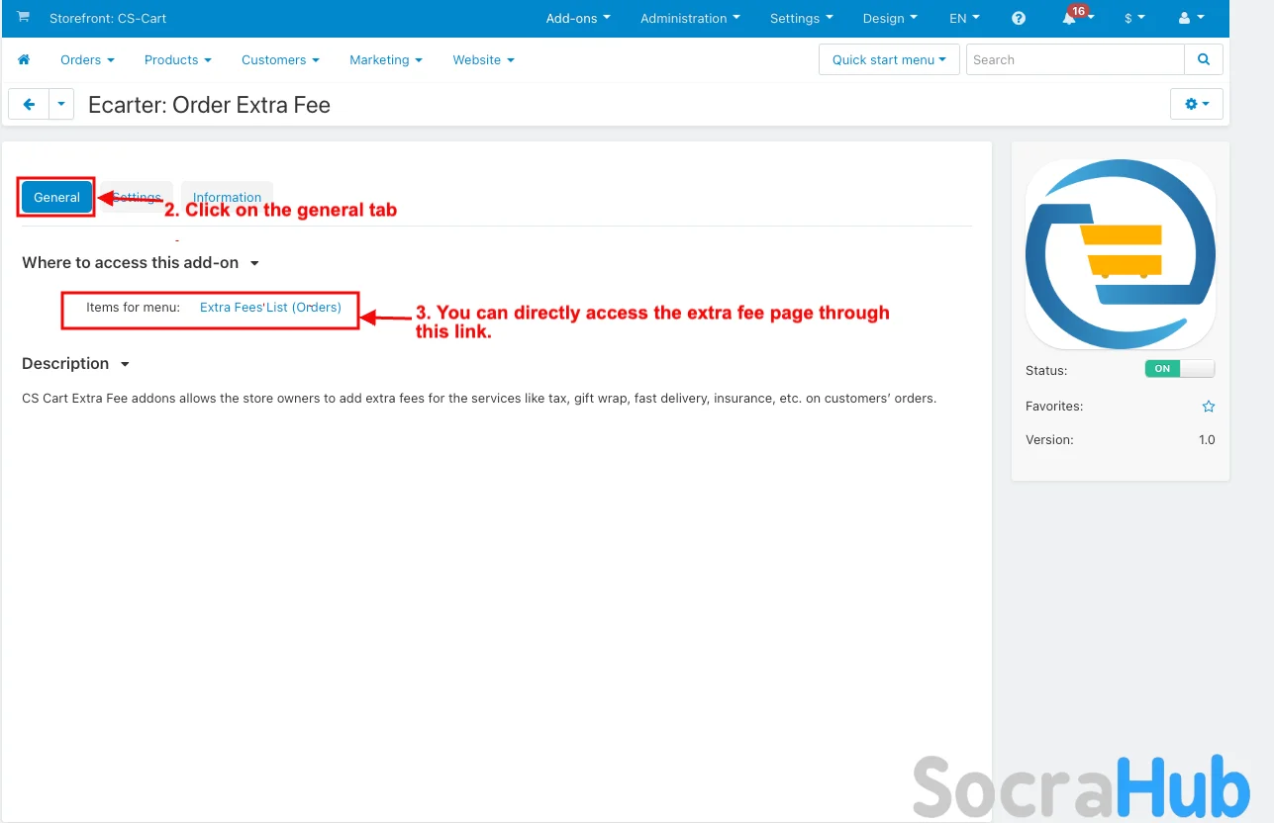
Task: Open the Extra Fees List (Orders) link
Action: 270,307
